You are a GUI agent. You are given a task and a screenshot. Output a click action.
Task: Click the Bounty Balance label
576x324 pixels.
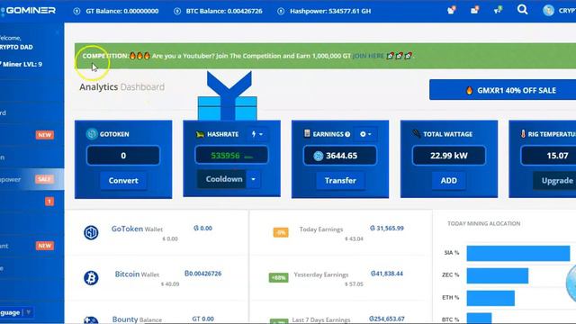(137, 319)
